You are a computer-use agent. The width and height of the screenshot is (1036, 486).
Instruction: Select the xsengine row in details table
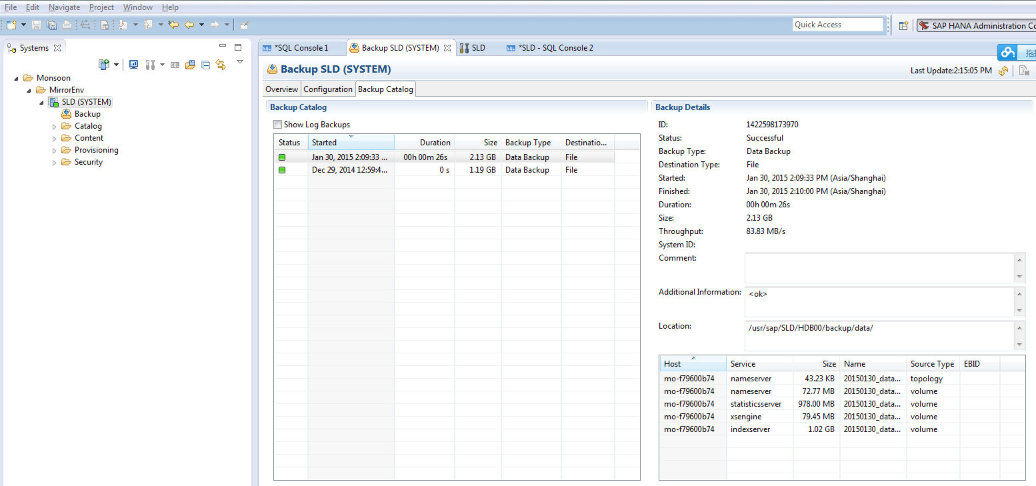tap(843, 417)
